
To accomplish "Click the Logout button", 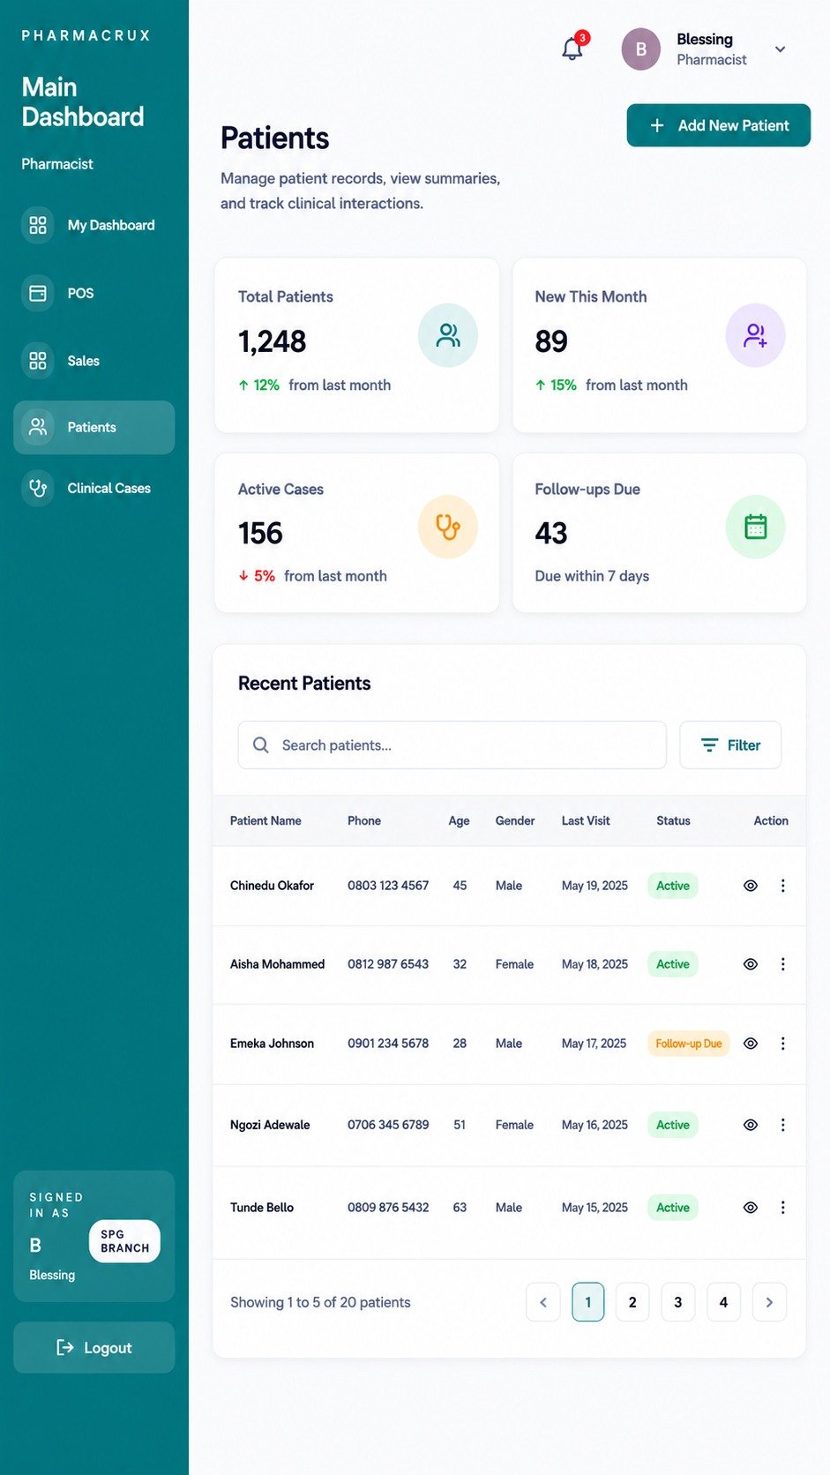I will point(94,1347).
